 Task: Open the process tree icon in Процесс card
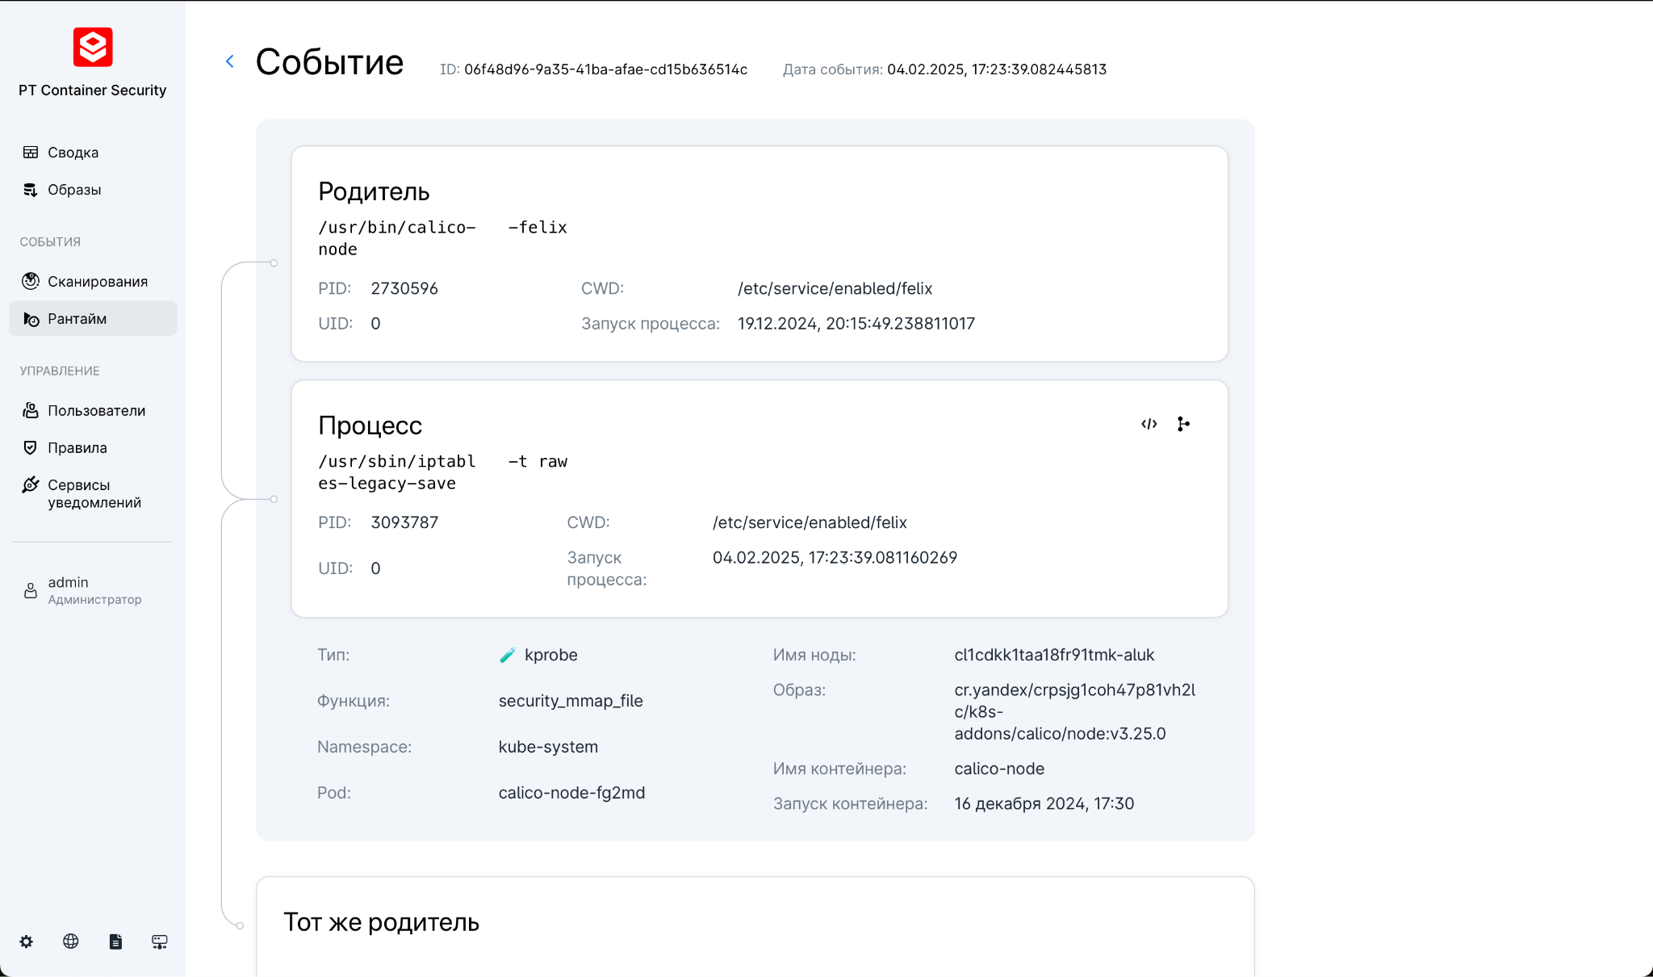point(1183,424)
